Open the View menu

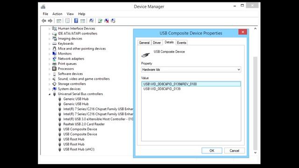pos(70,14)
